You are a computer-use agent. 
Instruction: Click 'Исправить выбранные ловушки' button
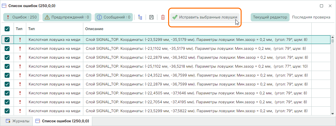pos(205,17)
